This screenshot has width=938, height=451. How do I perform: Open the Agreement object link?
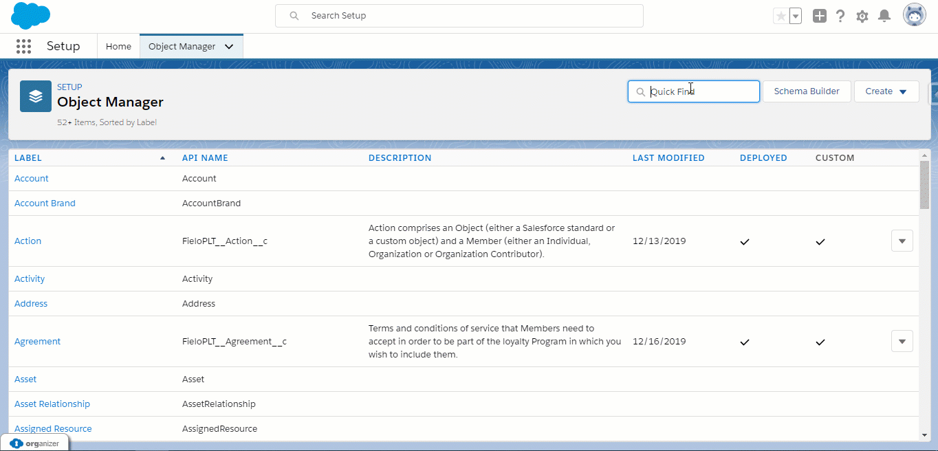coord(38,341)
